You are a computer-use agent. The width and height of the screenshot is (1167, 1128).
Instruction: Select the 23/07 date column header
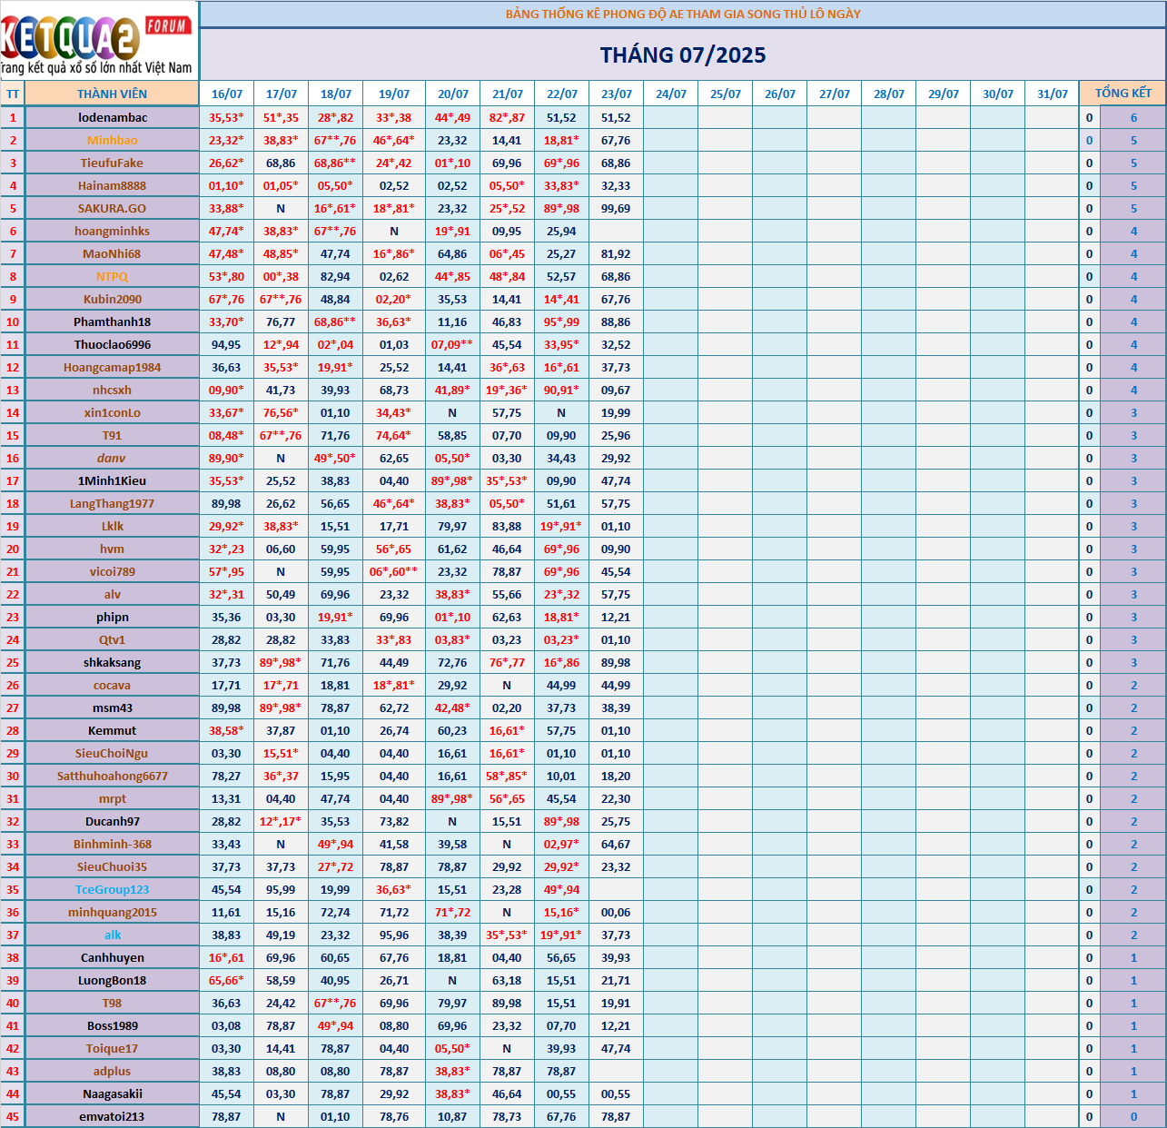(616, 94)
